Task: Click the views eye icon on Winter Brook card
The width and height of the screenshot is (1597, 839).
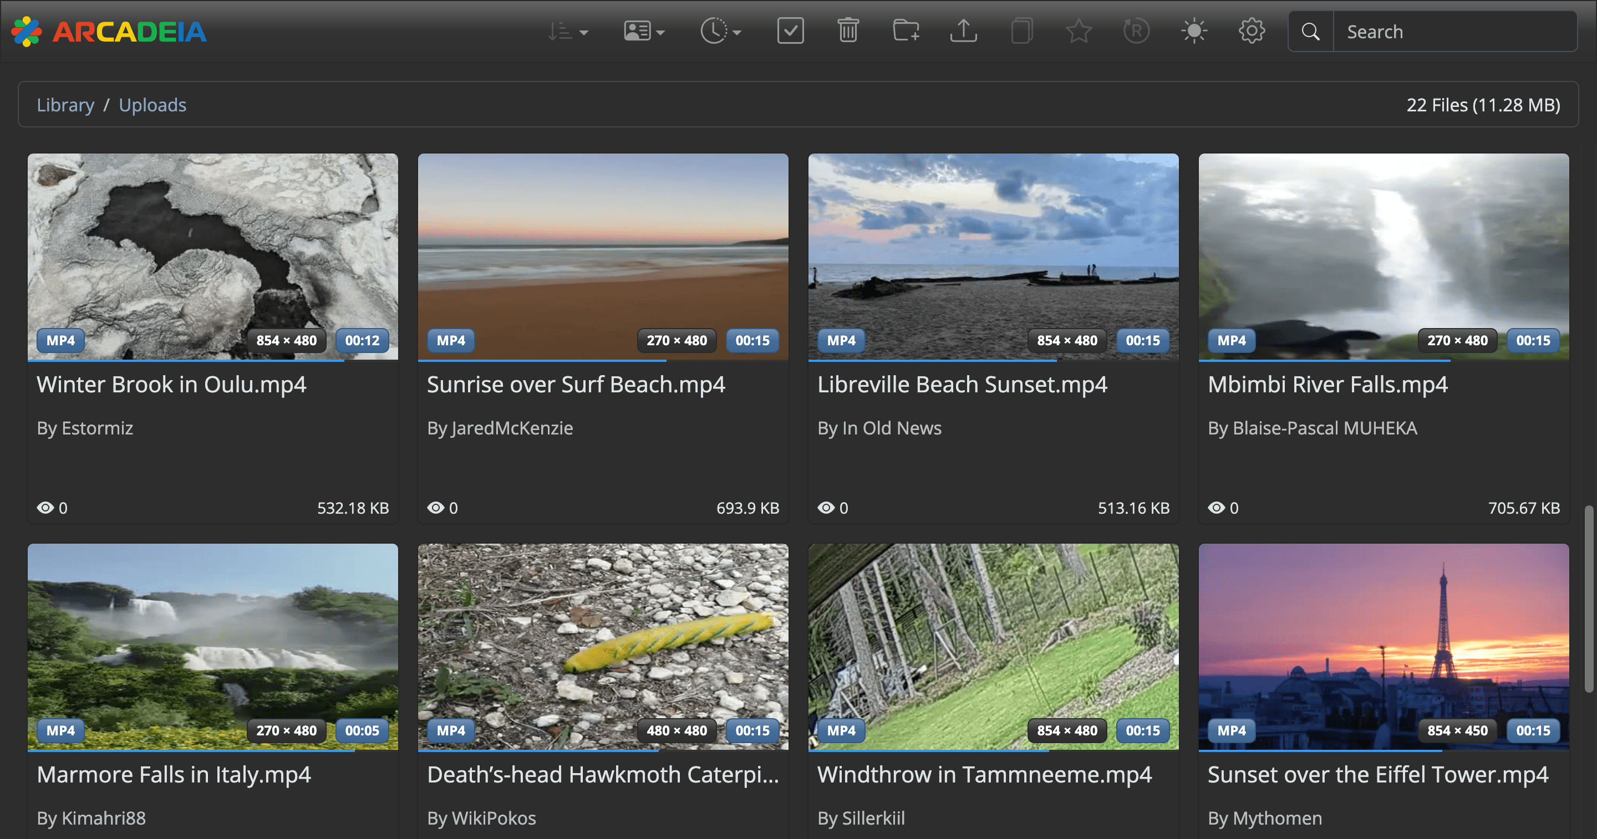Action: 45,508
